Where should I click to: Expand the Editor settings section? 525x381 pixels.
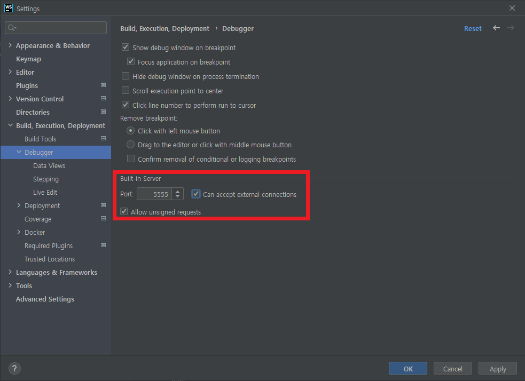pos(10,72)
